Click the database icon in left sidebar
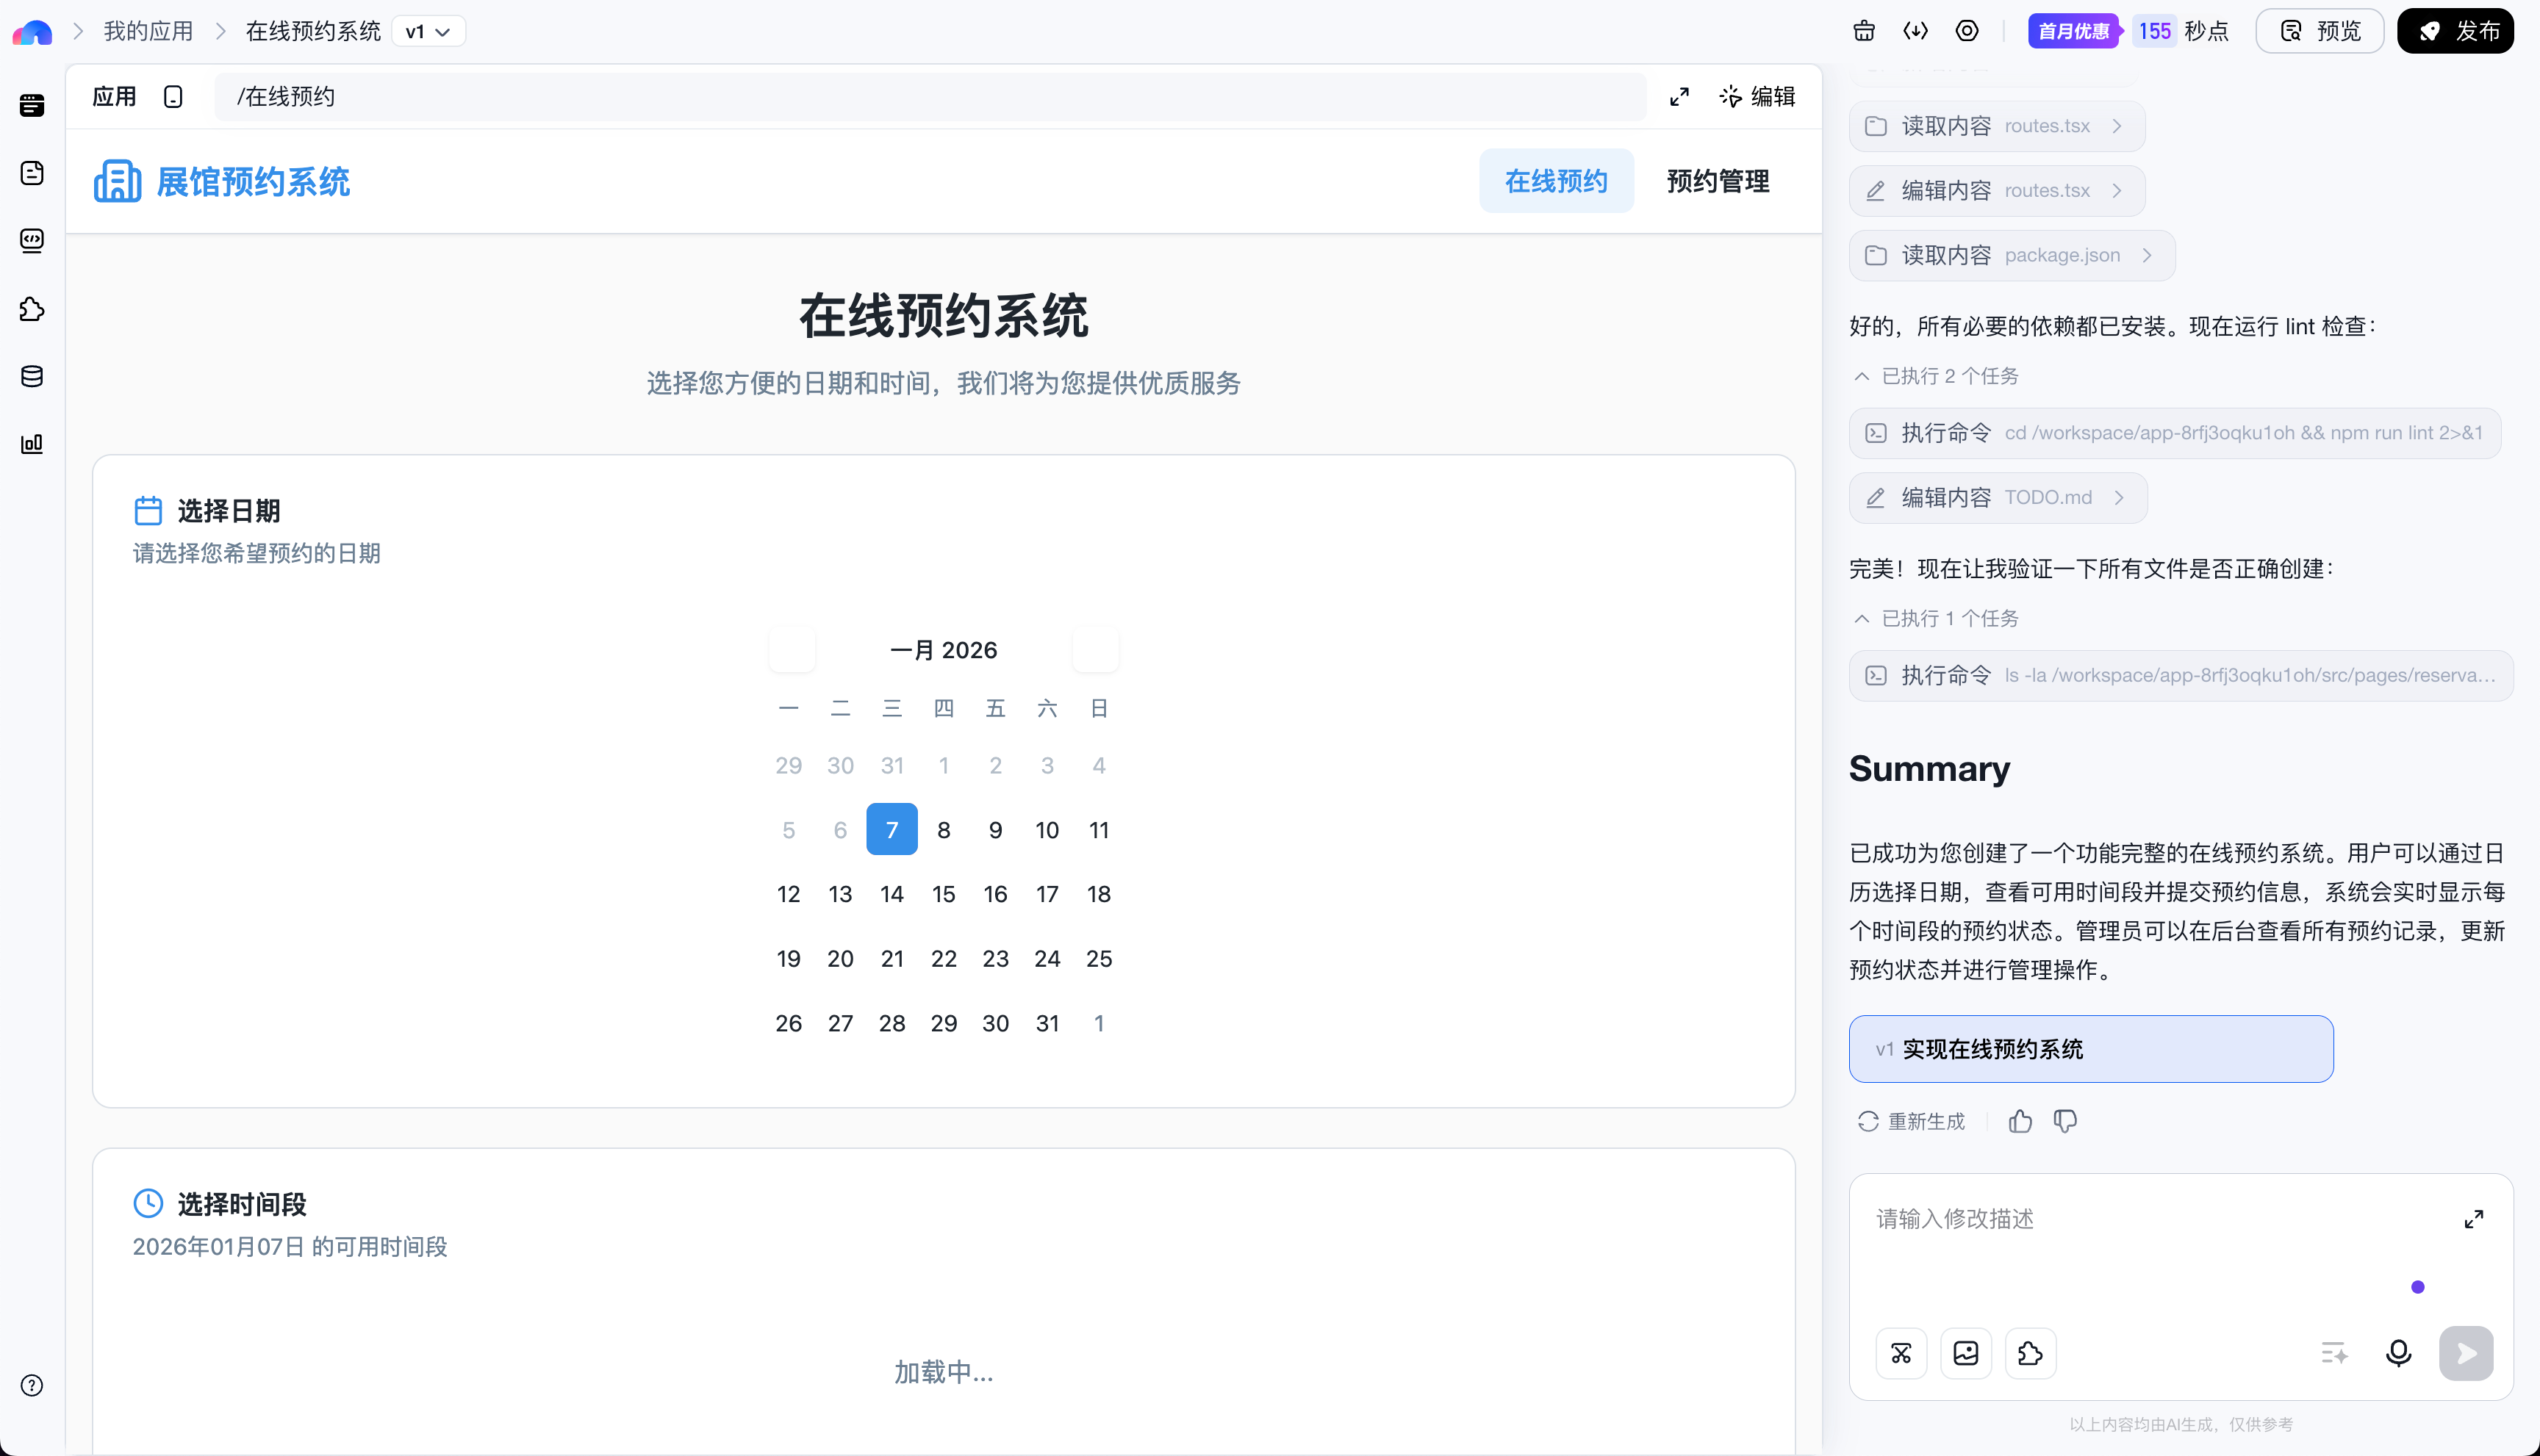Image resolution: width=2540 pixels, height=1456 pixels. click(x=32, y=376)
